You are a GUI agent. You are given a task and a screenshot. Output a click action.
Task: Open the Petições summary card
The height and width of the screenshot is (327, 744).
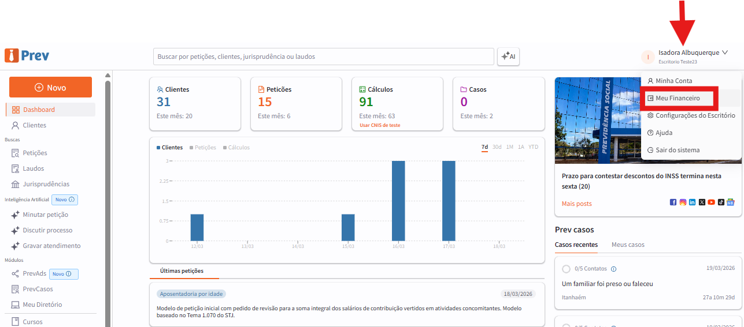296,104
